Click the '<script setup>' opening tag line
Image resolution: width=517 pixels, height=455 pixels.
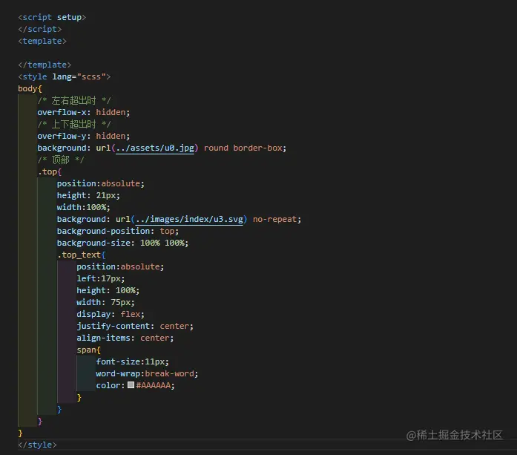click(52, 17)
